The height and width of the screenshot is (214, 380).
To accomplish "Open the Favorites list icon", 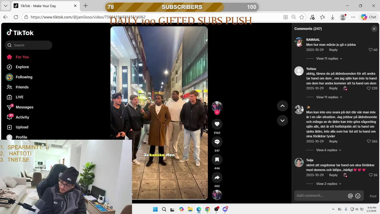I will point(322,17).
